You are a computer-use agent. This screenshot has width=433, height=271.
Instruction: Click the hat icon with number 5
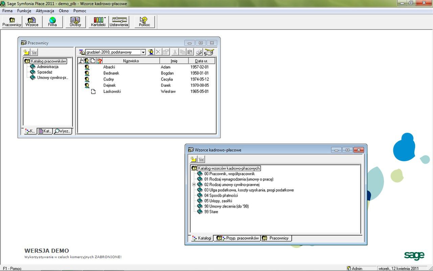(x=209, y=52)
